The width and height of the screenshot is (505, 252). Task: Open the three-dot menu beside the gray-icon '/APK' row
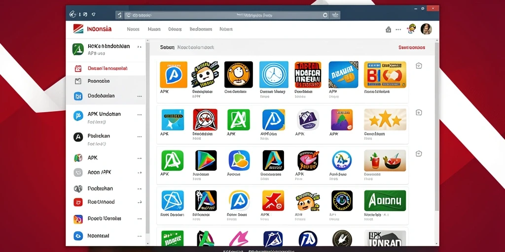140,173
